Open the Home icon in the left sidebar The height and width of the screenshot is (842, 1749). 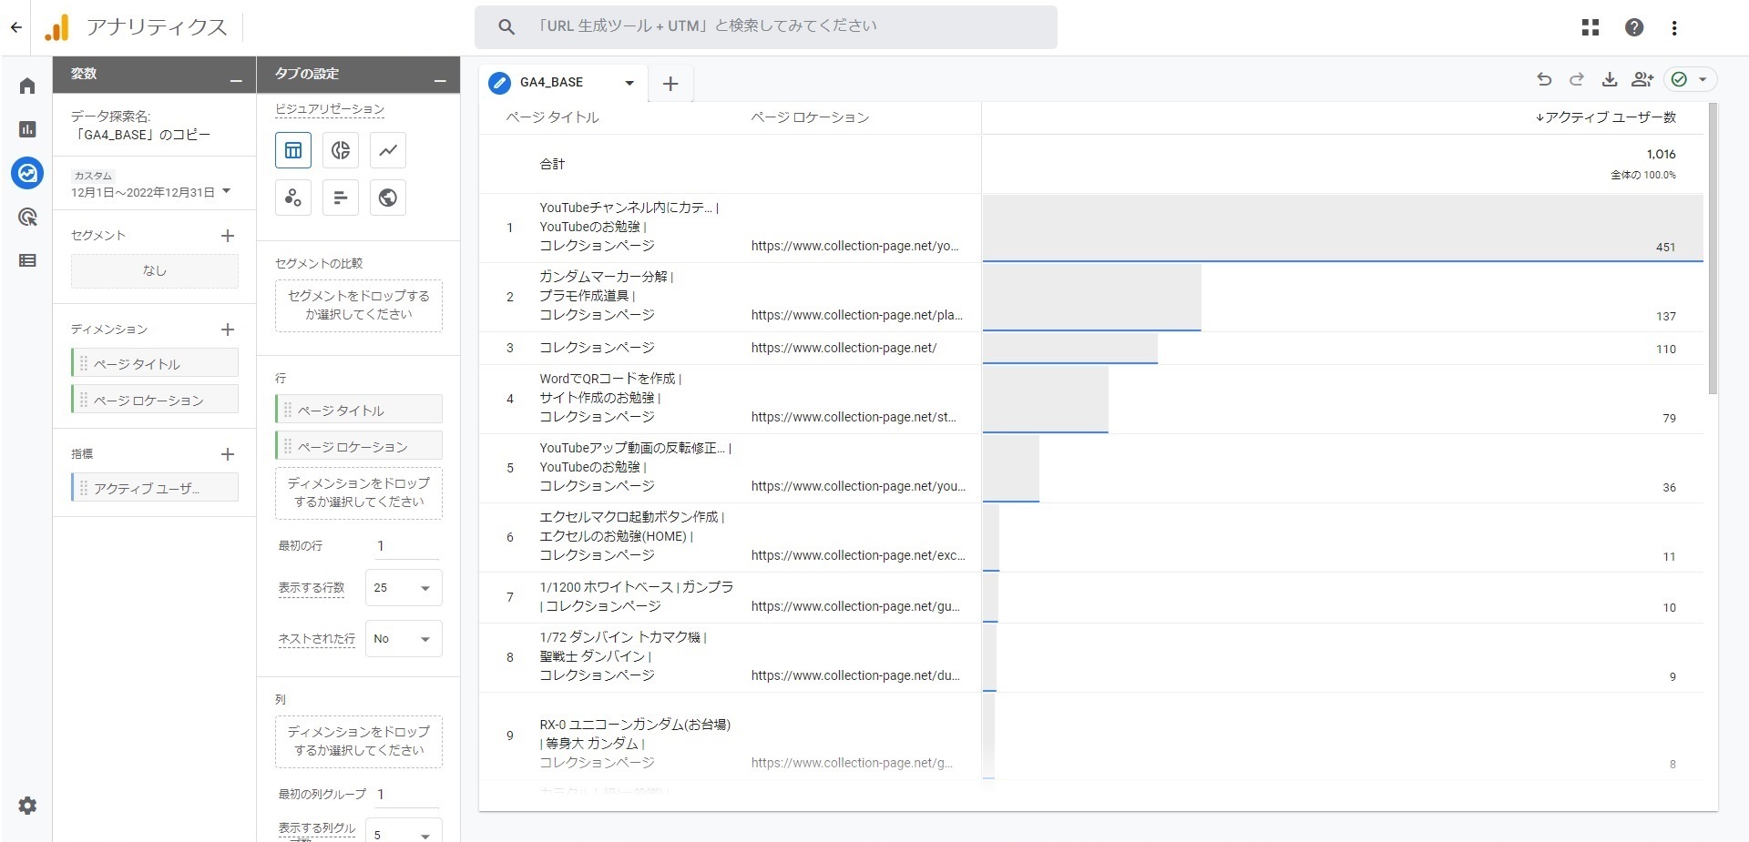27,86
